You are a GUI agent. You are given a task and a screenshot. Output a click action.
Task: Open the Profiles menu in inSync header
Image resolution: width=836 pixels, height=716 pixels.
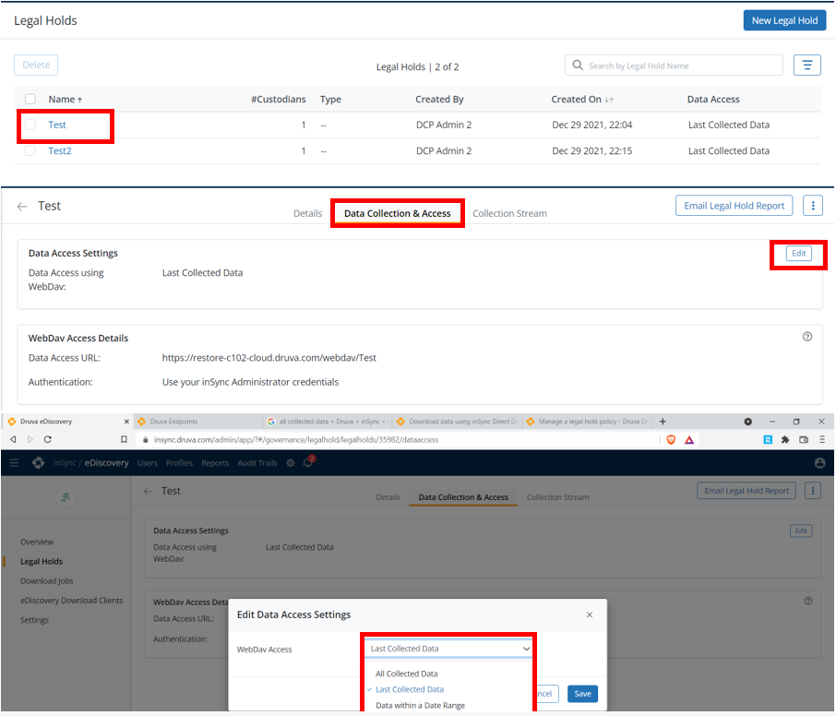coord(179,463)
